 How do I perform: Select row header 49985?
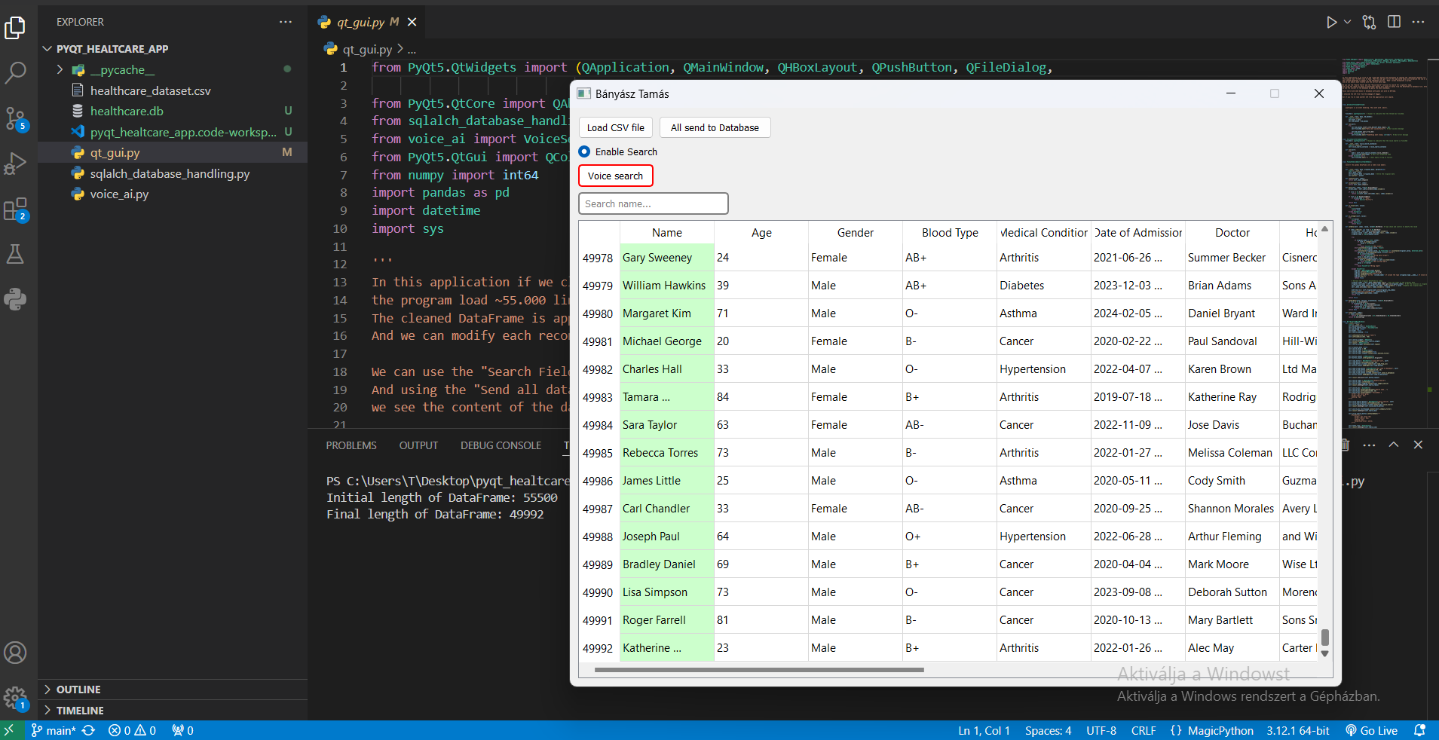click(x=599, y=453)
